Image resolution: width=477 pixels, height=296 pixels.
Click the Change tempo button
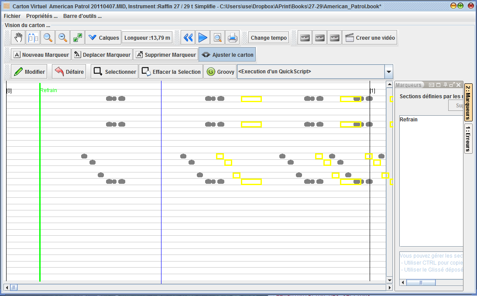pos(269,38)
